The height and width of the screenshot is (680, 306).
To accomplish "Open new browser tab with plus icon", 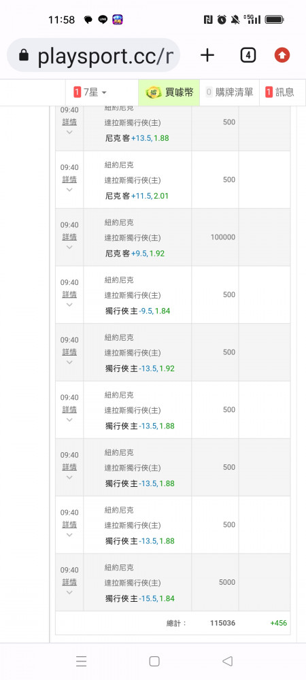I will [207, 55].
